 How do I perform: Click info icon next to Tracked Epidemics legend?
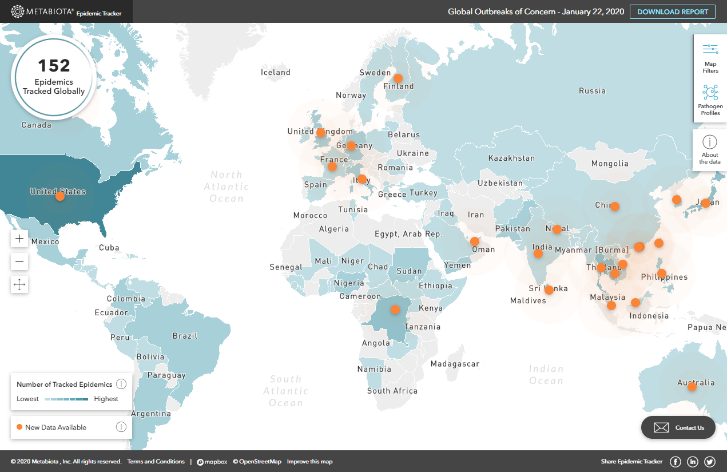(x=121, y=384)
